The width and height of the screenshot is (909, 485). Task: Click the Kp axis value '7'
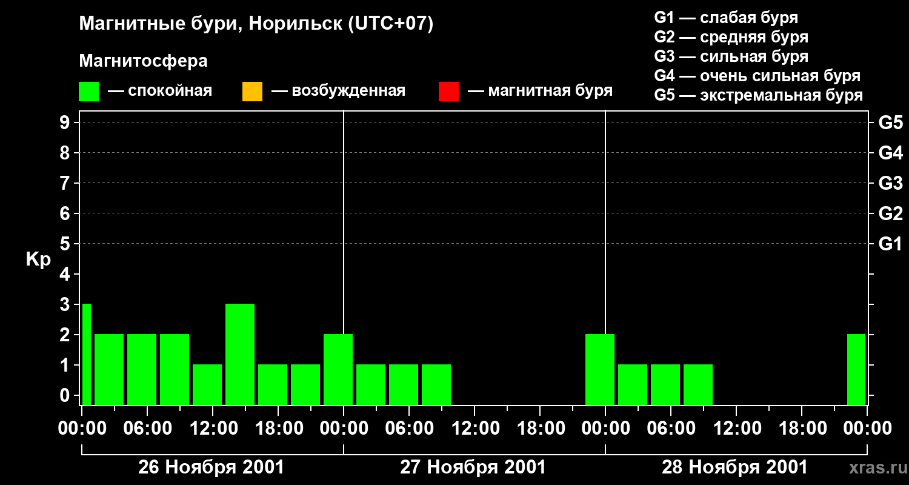tap(66, 183)
